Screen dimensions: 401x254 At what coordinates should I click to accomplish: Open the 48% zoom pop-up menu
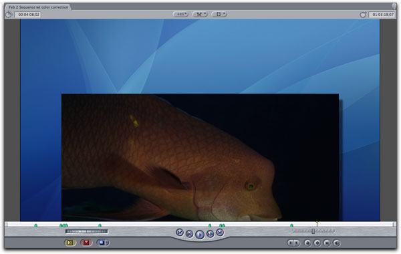click(x=180, y=14)
